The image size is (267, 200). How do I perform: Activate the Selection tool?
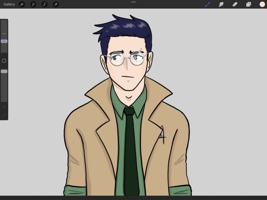(x=44, y=4)
